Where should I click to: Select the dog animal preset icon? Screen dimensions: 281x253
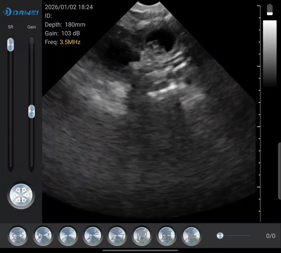coord(68,236)
